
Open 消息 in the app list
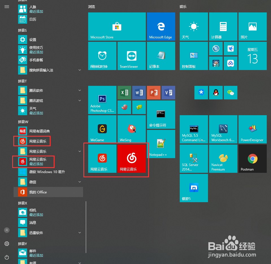[48, 222]
